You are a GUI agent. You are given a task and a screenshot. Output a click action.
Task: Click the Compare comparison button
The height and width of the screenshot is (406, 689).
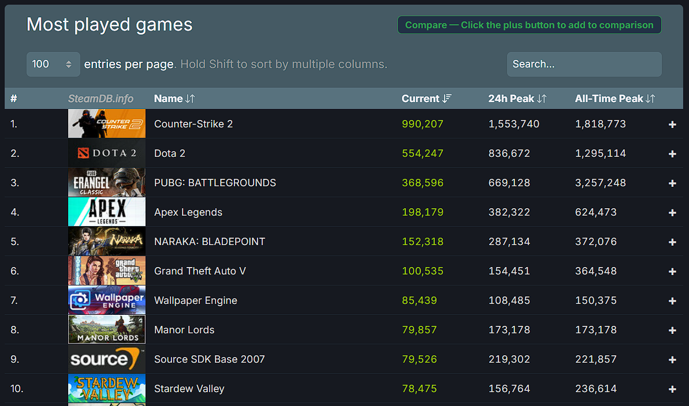(x=529, y=25)
